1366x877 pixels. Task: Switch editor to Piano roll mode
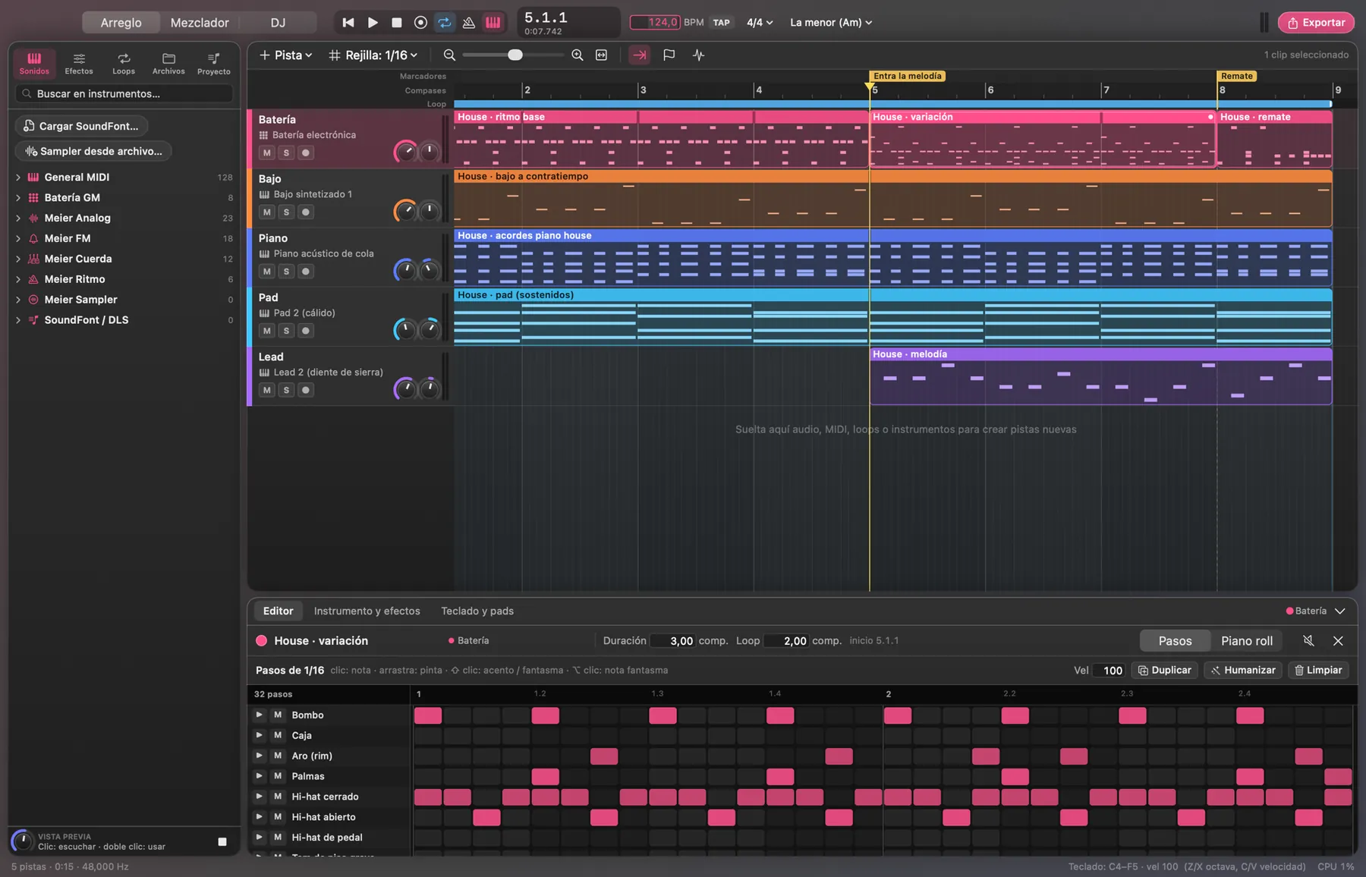(x=1247, y=641)
